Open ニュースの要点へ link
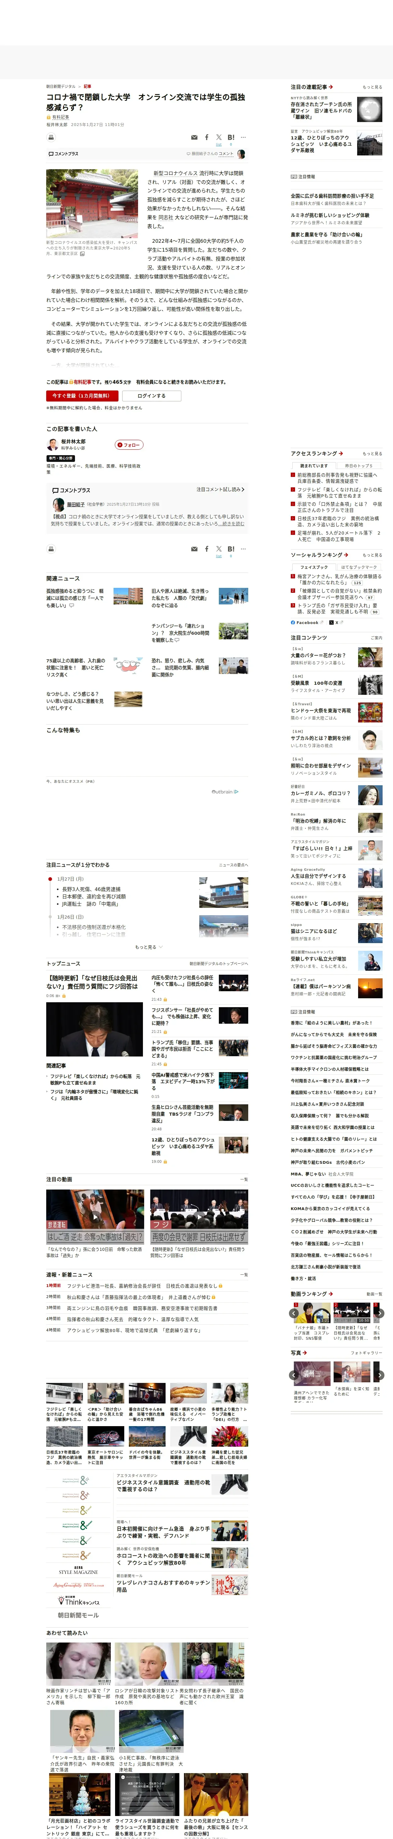The width and height of the screenshot is (393, 1839). (x=233, y=865)
